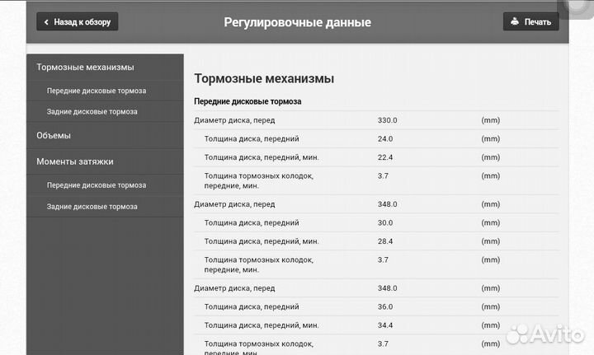Click the 'Печать' print button

point(530,21)
